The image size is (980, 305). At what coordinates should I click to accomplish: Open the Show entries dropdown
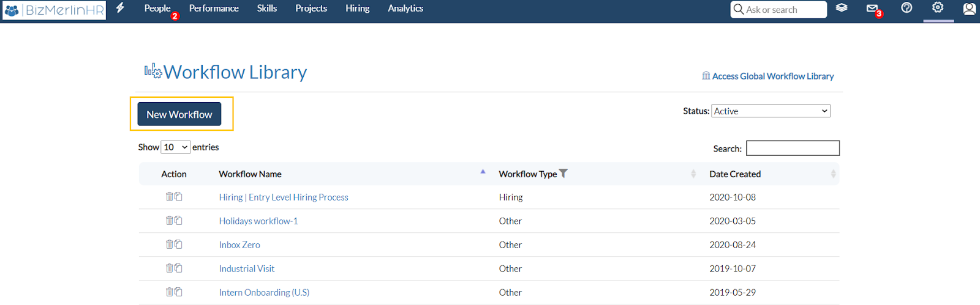175,147
